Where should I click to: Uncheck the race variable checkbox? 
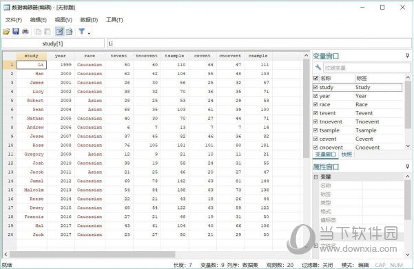click(x=315, y=104)
